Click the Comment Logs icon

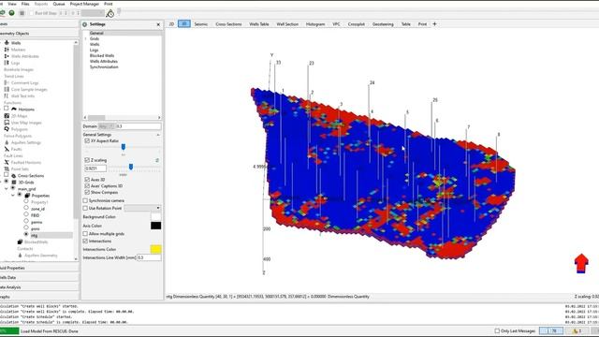coord(7,82)
